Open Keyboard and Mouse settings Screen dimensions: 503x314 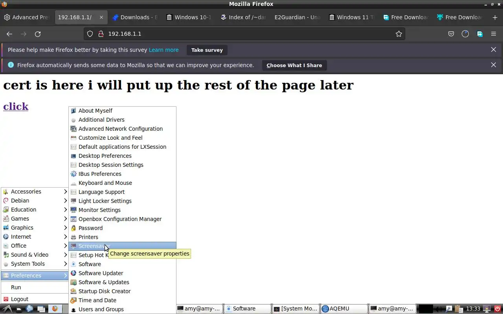click(x=123, y=183)
